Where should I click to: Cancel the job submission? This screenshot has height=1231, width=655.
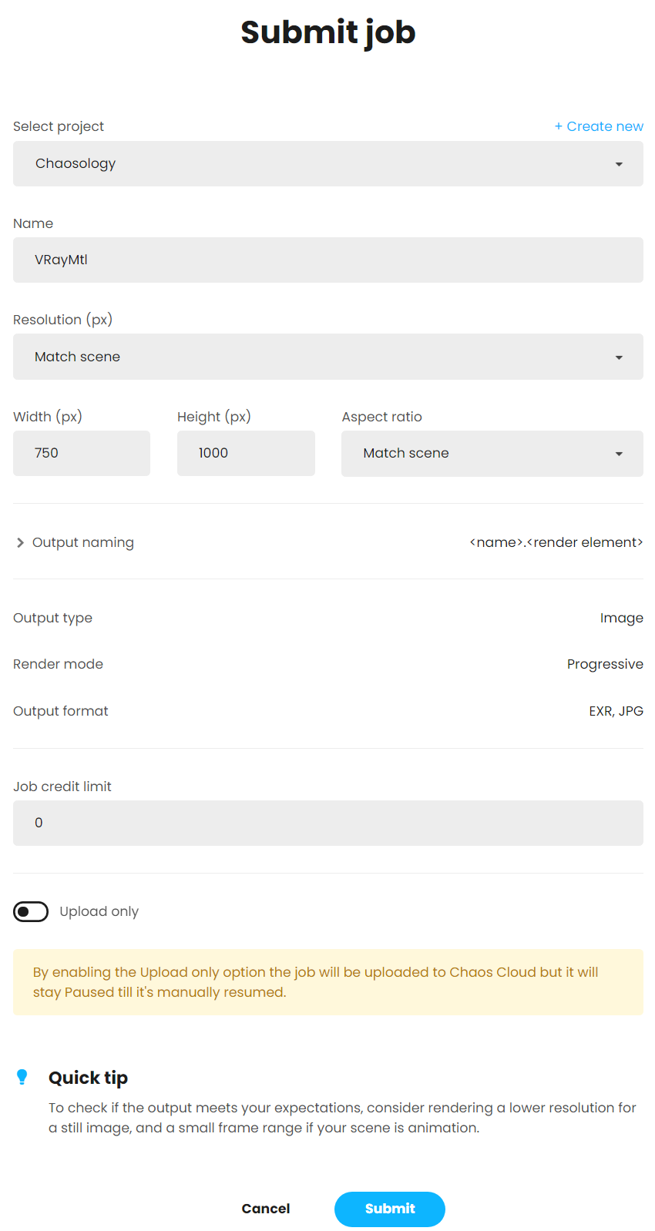click(266, 1209)
